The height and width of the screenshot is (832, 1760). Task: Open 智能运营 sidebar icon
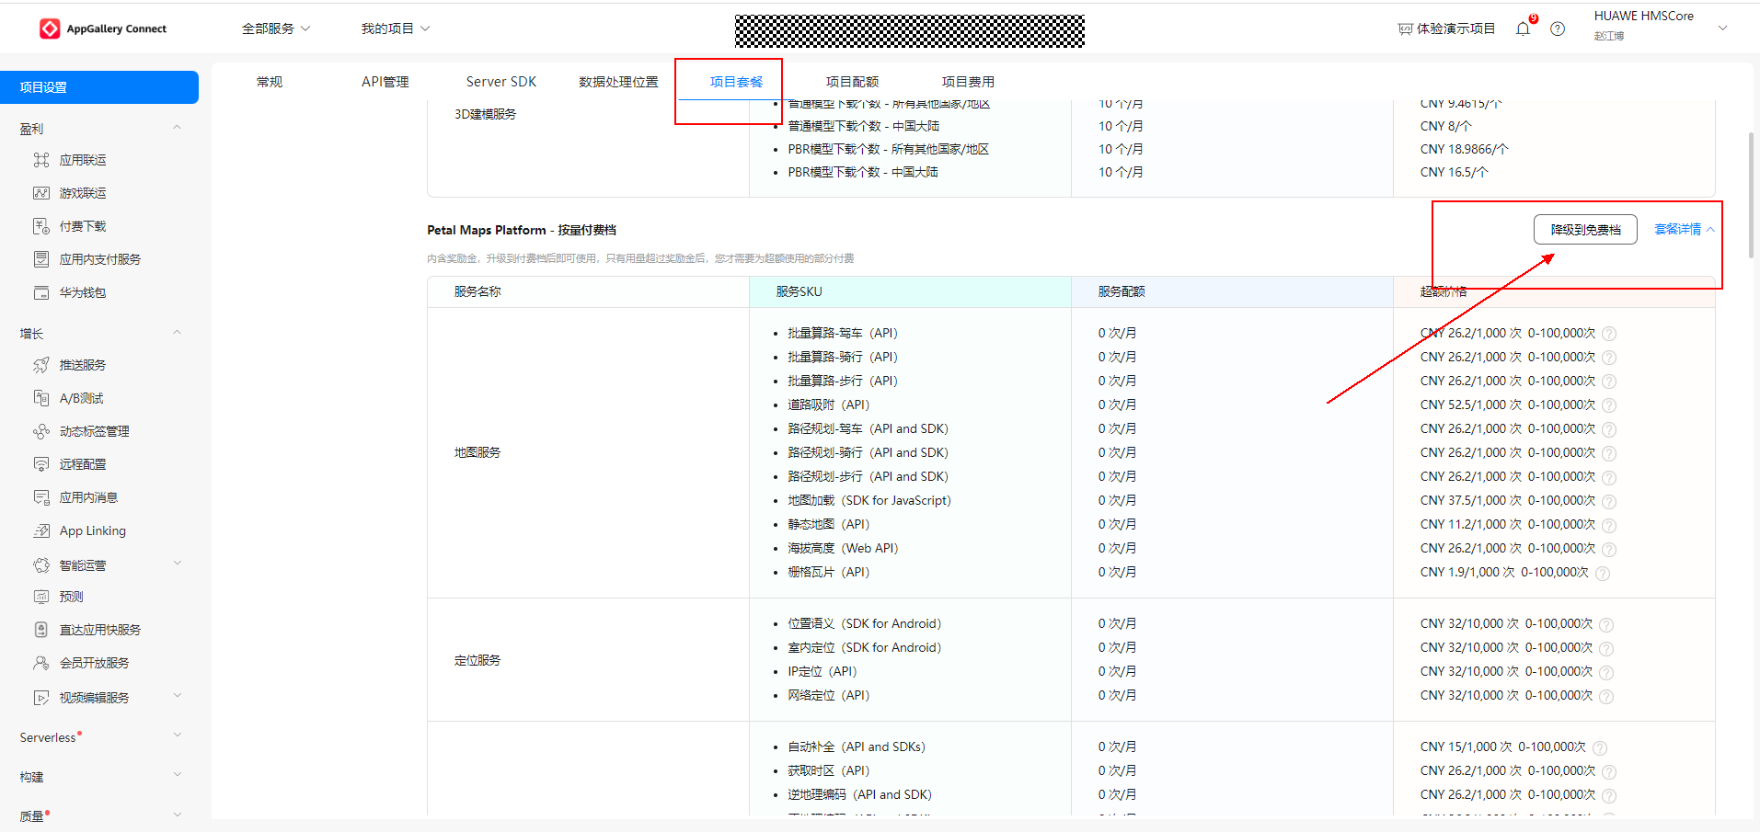pyautogui.click(x=41, y=565)
